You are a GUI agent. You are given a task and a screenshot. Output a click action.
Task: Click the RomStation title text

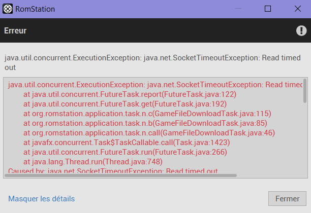[x=35, y=9]
